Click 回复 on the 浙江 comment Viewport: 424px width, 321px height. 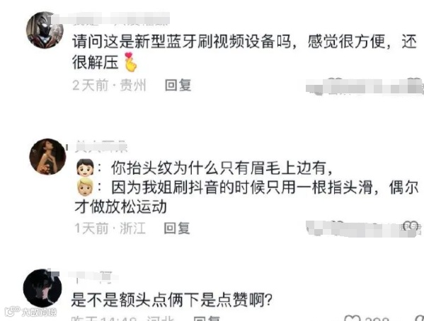pyautogui.click(x=177, y=228)
